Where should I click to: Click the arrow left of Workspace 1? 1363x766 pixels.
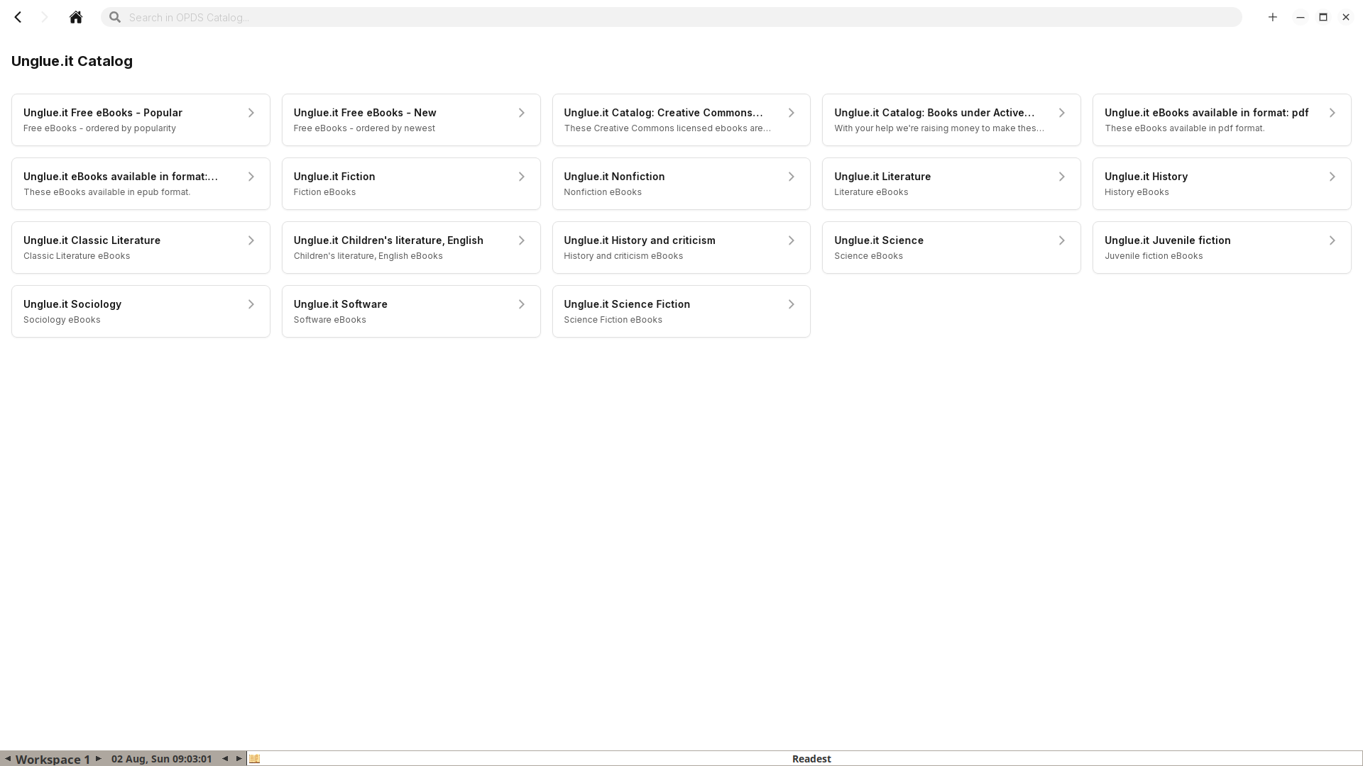coord(8,759)
